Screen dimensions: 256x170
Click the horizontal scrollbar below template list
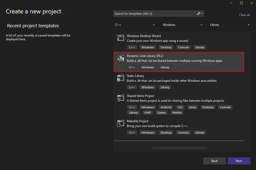pyautogui.click(x=180, y=148)
